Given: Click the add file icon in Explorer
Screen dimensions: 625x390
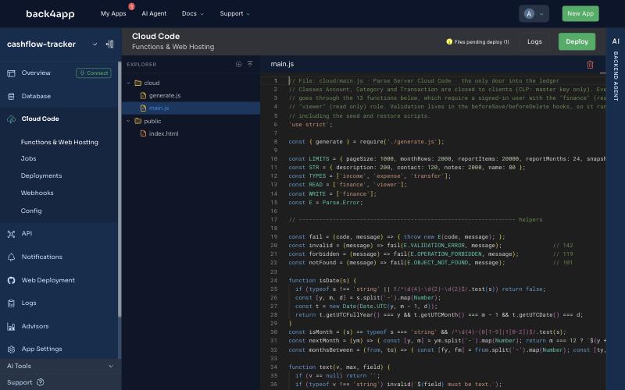Looking at the screenshot, I should pyautogui.click(x=238, y=64).
